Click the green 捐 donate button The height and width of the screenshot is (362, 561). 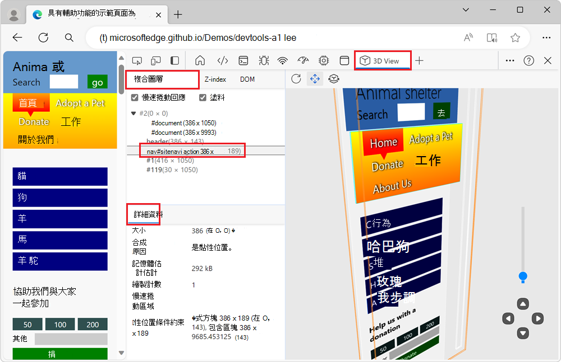click(x=59, y=354)
